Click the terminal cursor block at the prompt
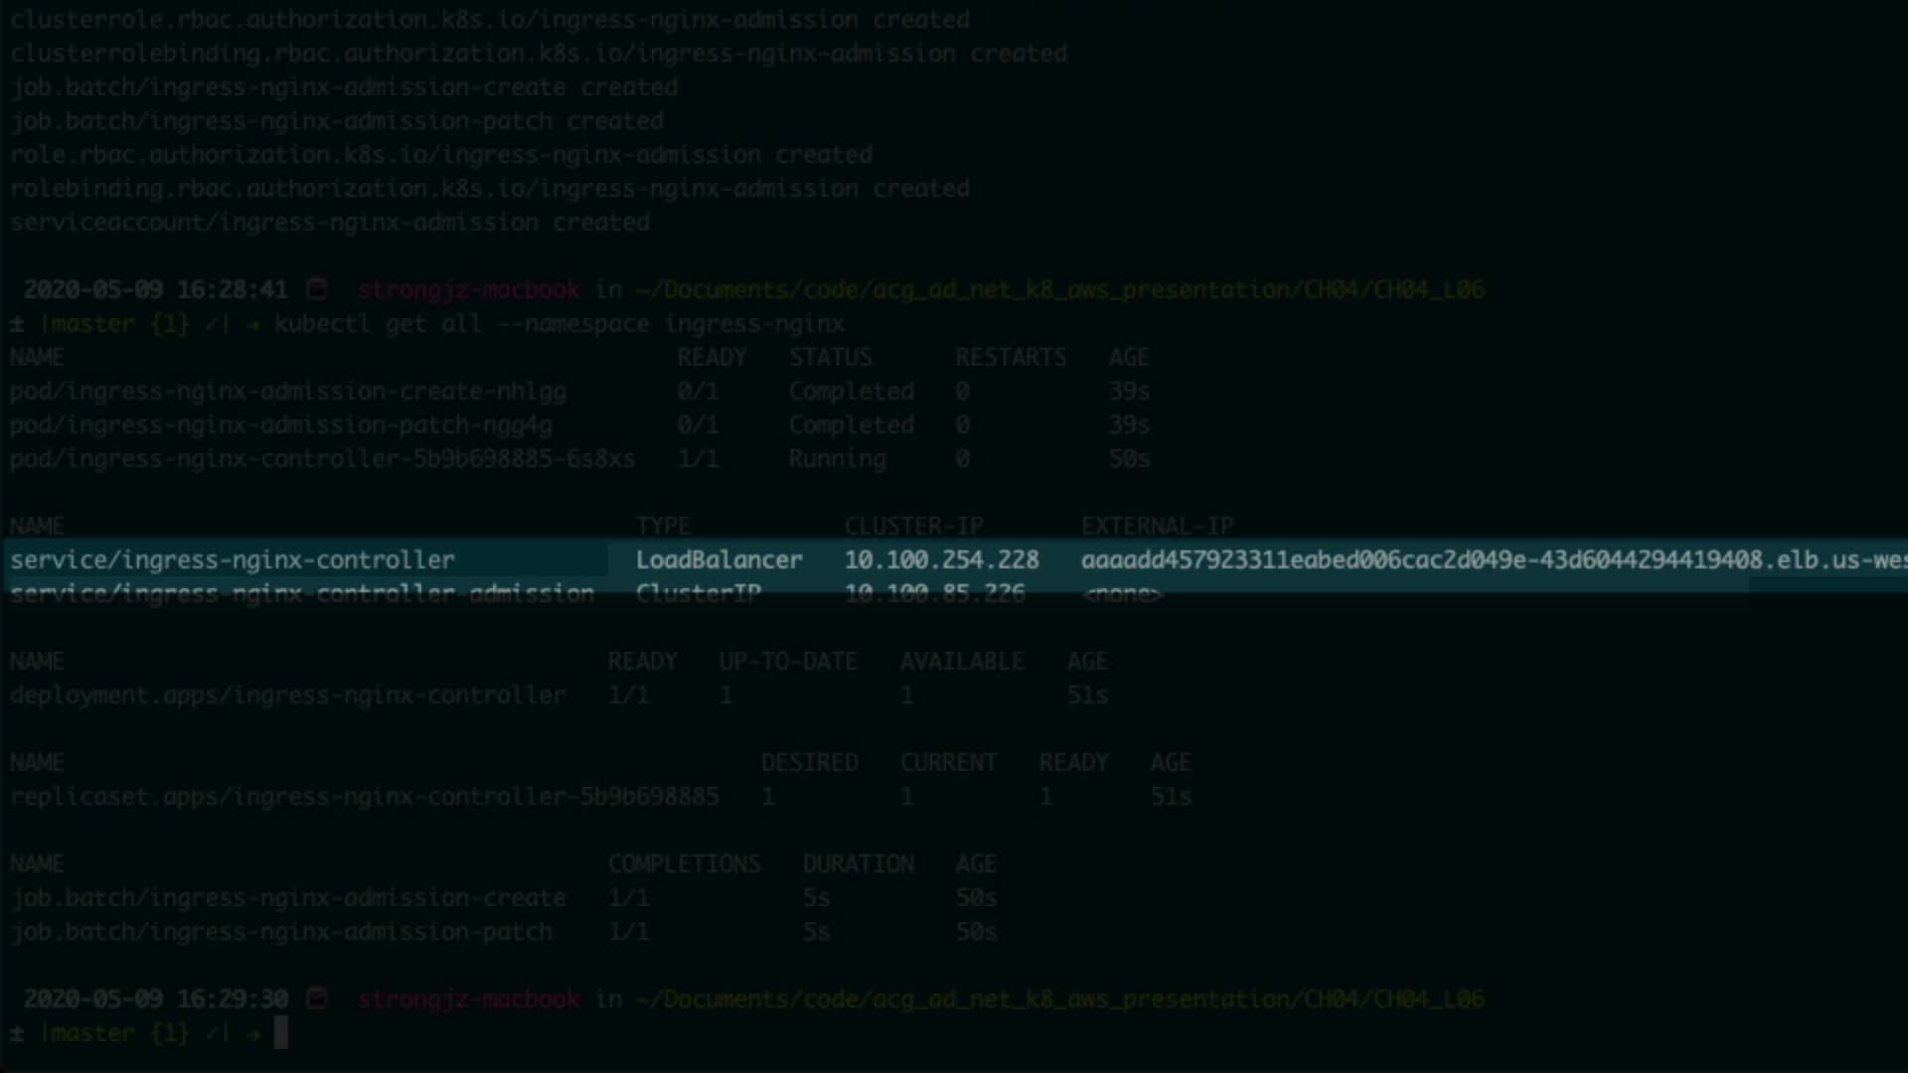The image size is (1908, 1073). pyautogui.click(x=281, y=1032)
